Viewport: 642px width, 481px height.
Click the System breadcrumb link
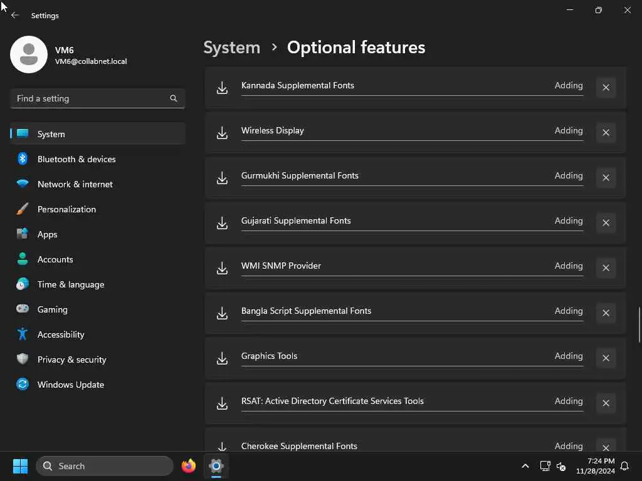232,48
